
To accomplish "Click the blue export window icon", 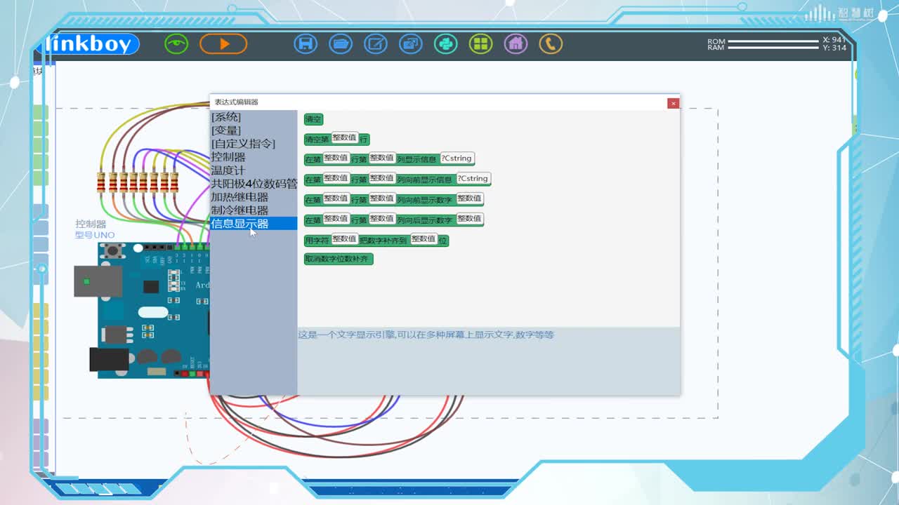I will pyautogui.click(x=411, y=43).
